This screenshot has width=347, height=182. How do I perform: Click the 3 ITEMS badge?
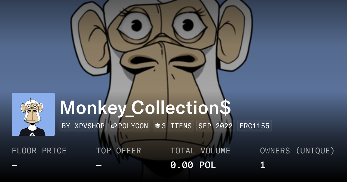click(173, 126)
